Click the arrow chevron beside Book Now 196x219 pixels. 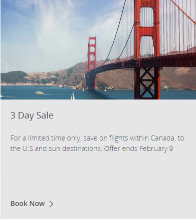51,204
